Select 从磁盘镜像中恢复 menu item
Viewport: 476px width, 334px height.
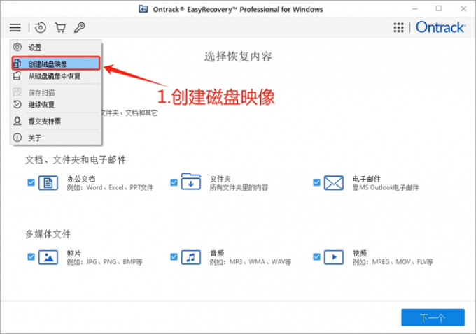point(56,76)
